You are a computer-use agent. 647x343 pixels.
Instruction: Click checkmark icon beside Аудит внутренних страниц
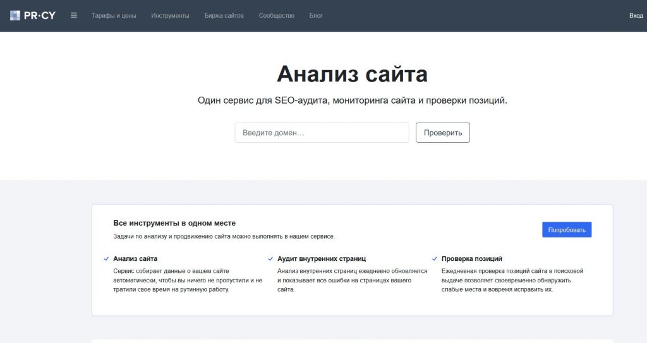pos(270,259)
